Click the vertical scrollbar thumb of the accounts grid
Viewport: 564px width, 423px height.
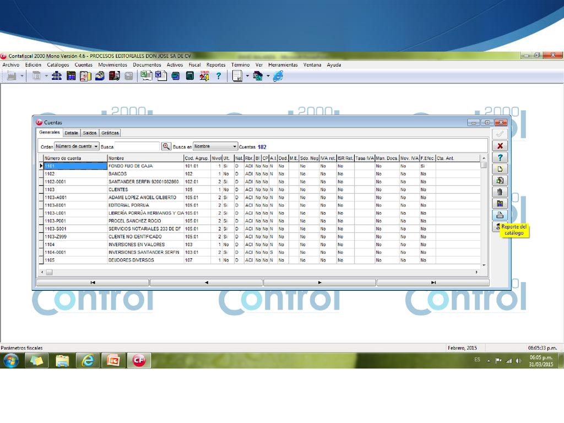pyautogui.click(x=484, y=165)
